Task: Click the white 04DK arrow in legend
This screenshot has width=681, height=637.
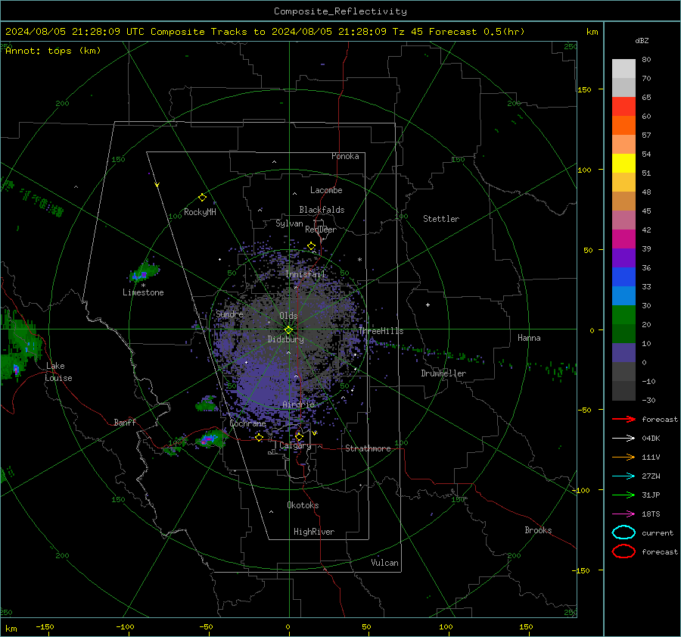Action: click(623, 439)
